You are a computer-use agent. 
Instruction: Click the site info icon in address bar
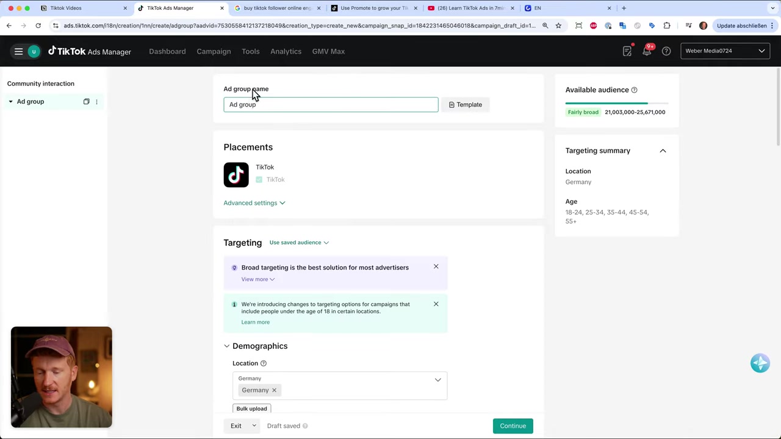(56, 26)
